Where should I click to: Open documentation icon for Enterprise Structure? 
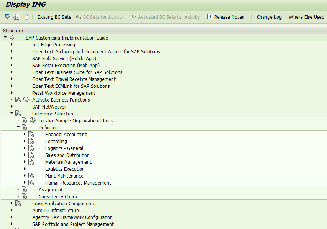coord(18,114)
